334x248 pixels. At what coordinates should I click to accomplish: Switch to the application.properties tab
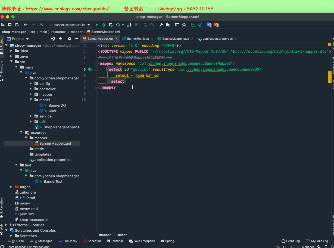coord(217,39)
